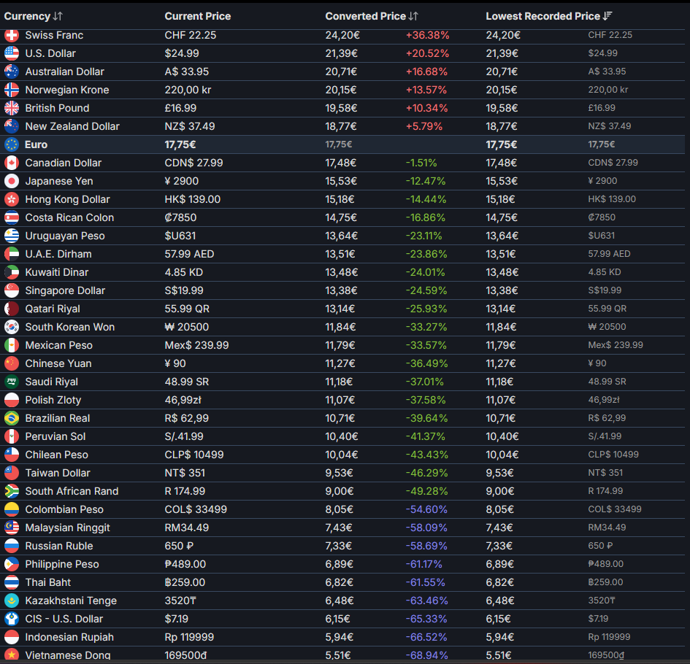690x664 pixels.
Task: Click the Japanese Yen flag icon
Action: [x=12, y=181]
